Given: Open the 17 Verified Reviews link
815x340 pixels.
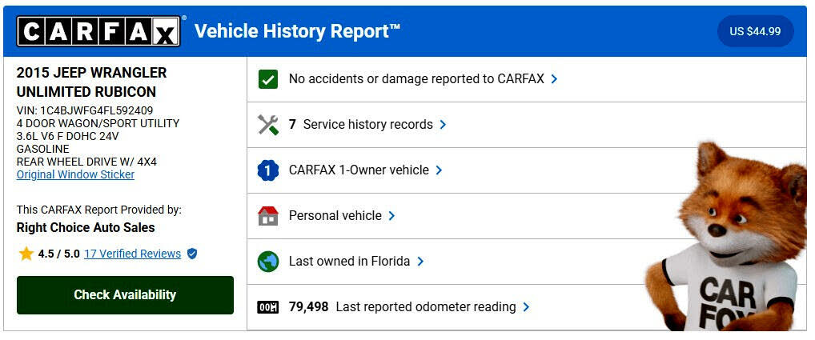Looking at the screenshot, I should 133,254.
